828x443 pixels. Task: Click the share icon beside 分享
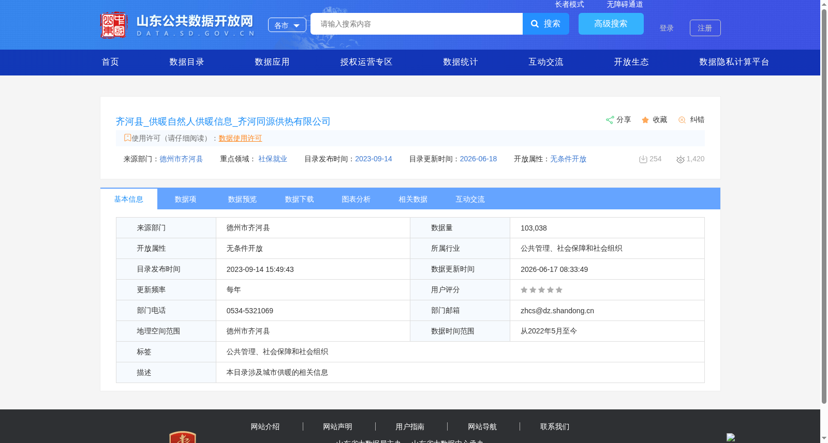(610, 120)
